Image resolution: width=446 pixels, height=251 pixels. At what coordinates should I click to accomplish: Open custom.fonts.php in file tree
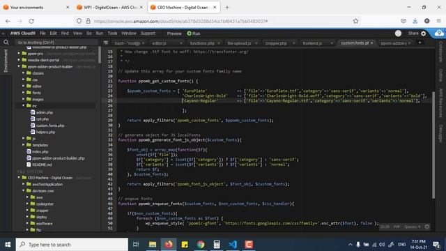(x=50, y=125)
